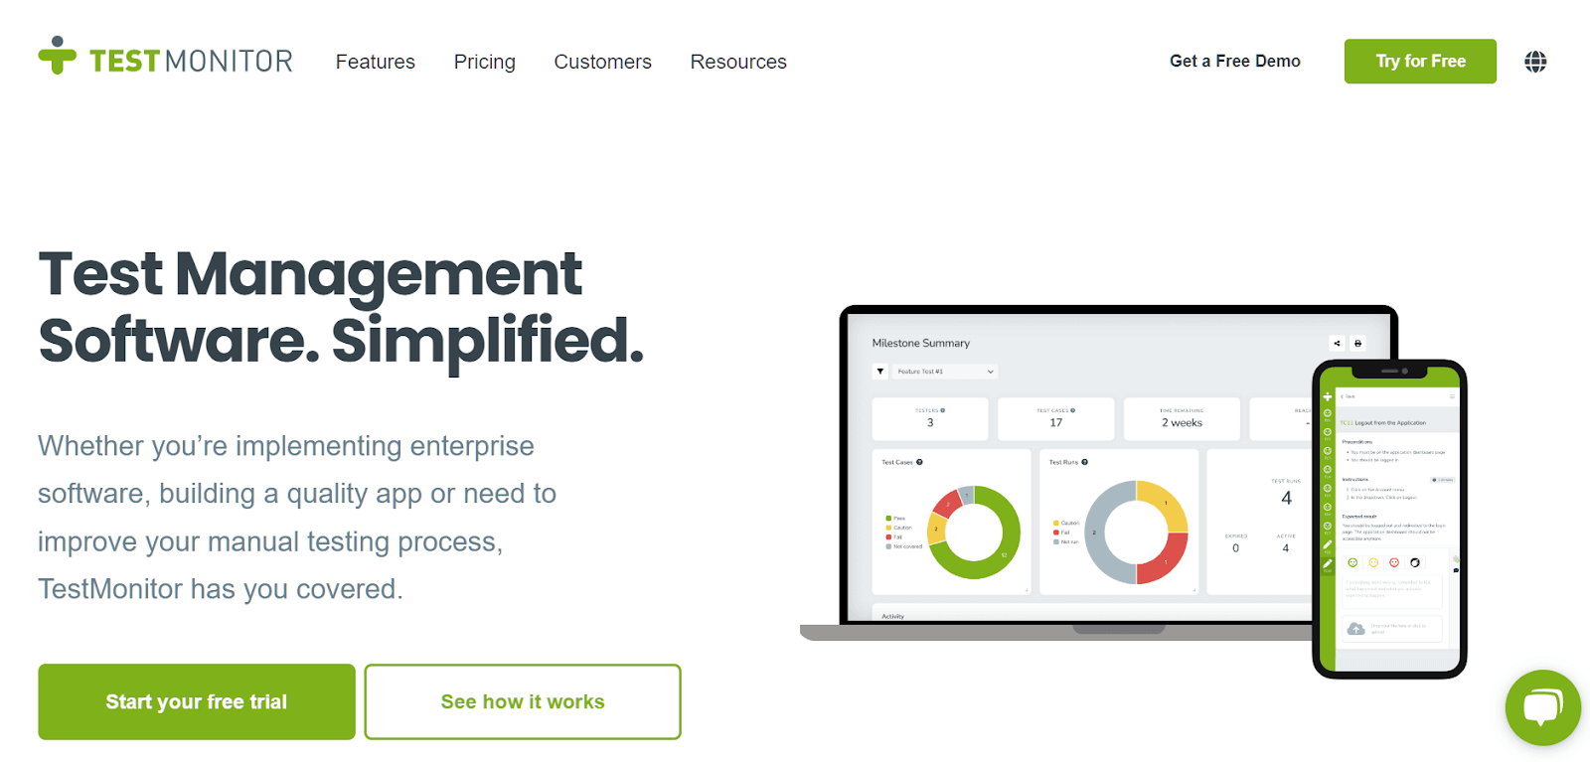This screenshot has width=1590, height=762.
Task: Click the gray Not covered legend swatch
Action: point(888,546)
